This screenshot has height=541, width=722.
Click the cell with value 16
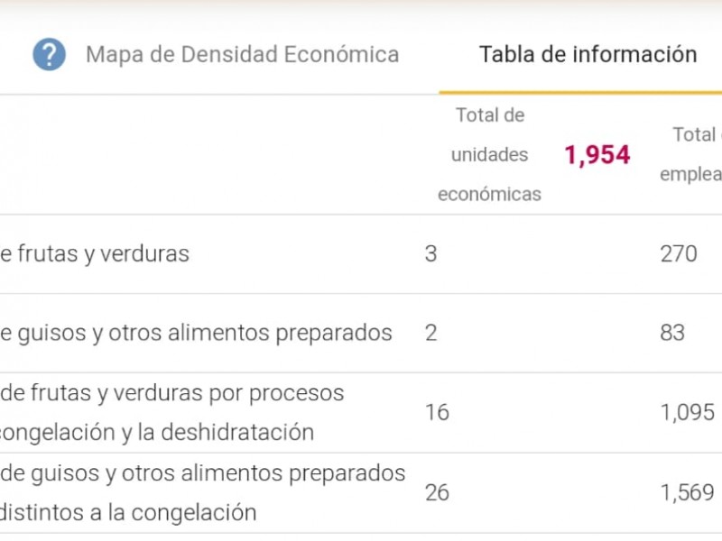coord(437,412)
